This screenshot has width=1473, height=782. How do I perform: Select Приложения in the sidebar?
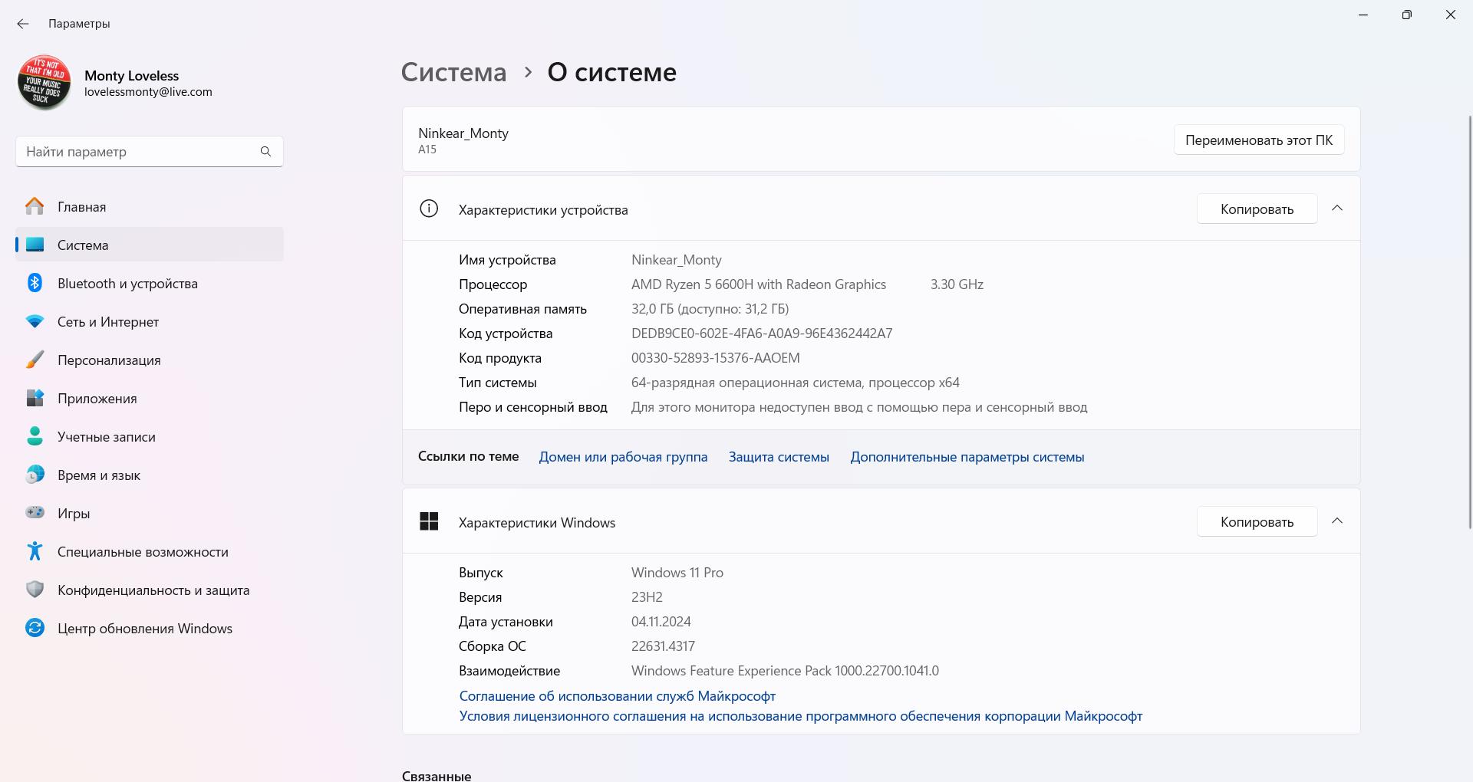[x=150, y=399]
